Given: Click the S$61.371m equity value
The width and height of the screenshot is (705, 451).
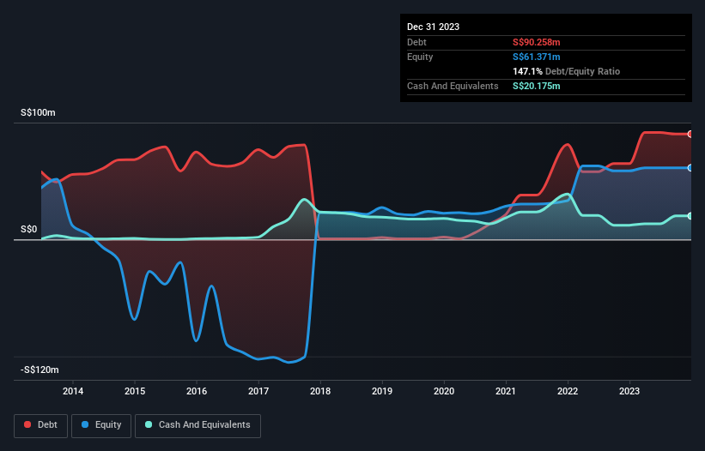Looking at the screenshot, I should (x=537, y=57).
